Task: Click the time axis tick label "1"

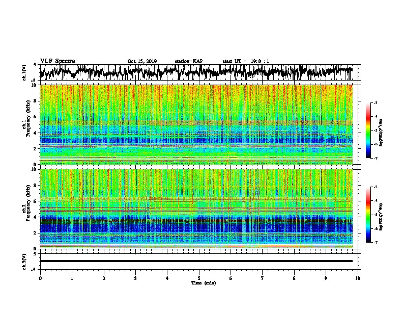Action: tap(72, 278)
